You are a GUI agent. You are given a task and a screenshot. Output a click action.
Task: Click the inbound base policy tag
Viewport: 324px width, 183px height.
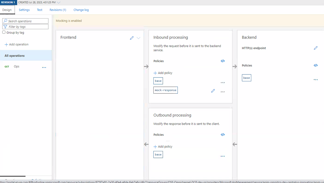pyautogui.click(x=158, y=81)
